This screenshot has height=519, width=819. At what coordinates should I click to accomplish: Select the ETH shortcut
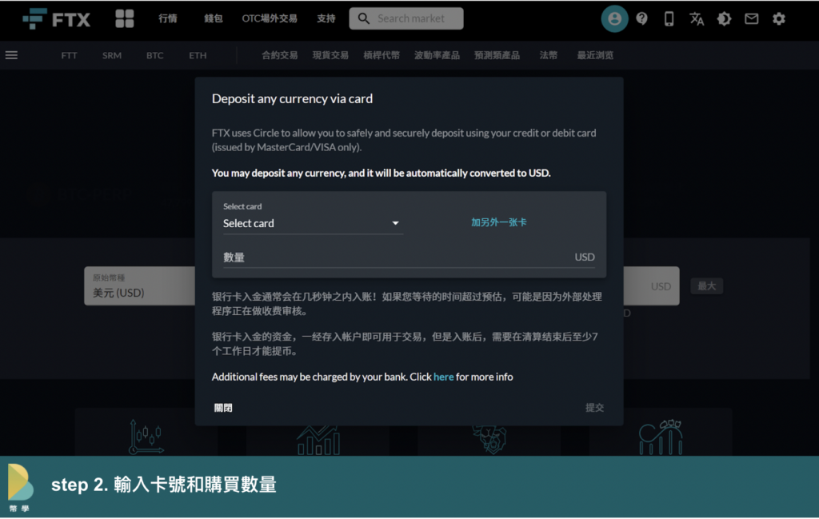point(198,55)
